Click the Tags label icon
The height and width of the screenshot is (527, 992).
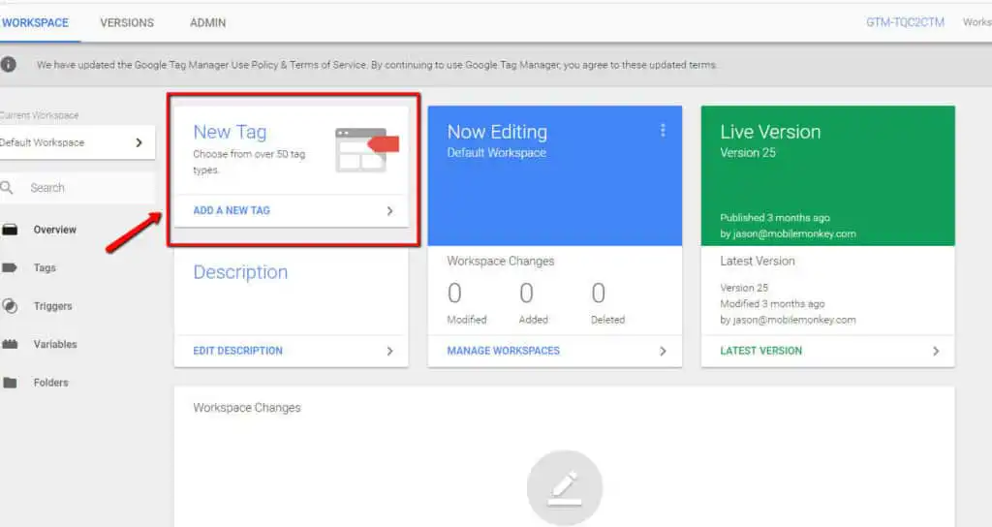(10, 267)
